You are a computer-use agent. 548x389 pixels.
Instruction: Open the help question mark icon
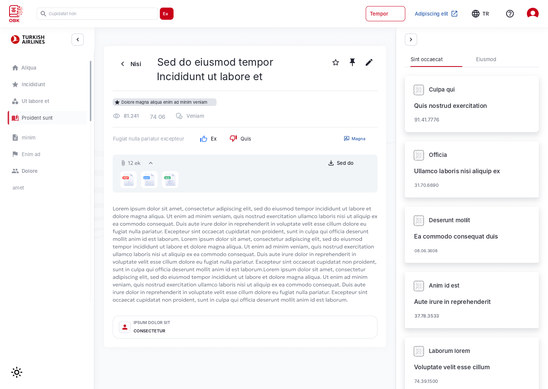pyautogui.click(x=510, y=14)
